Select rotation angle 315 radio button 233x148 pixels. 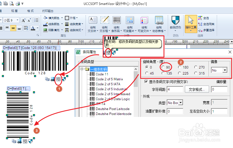[196, 73]
